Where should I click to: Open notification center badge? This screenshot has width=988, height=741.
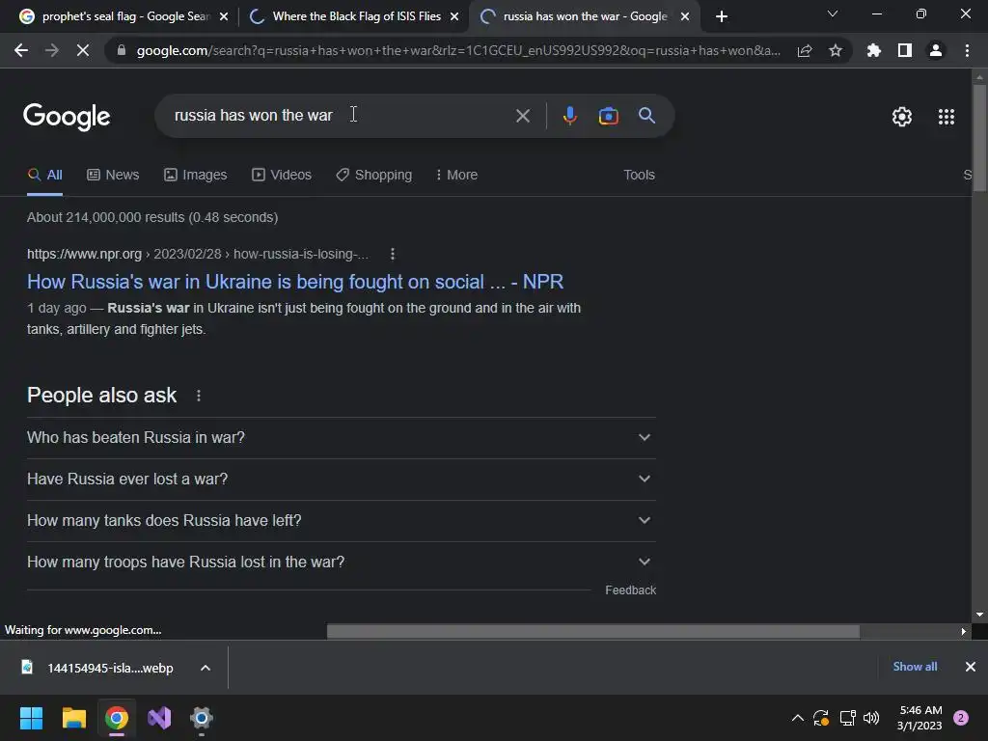point(961,718)
